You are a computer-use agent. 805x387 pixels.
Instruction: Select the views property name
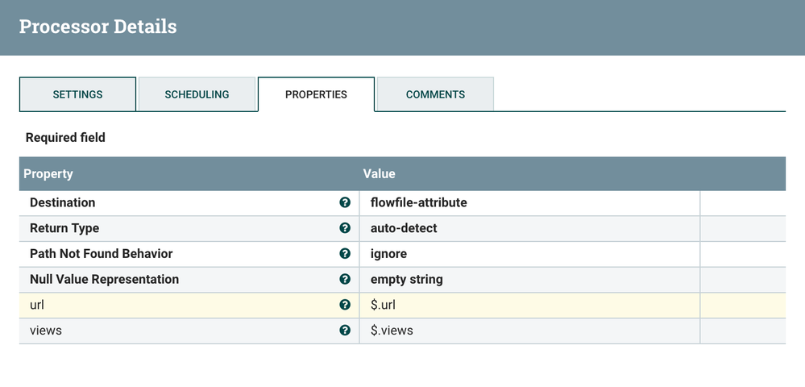pyautogui.click(x=45, y=331)
